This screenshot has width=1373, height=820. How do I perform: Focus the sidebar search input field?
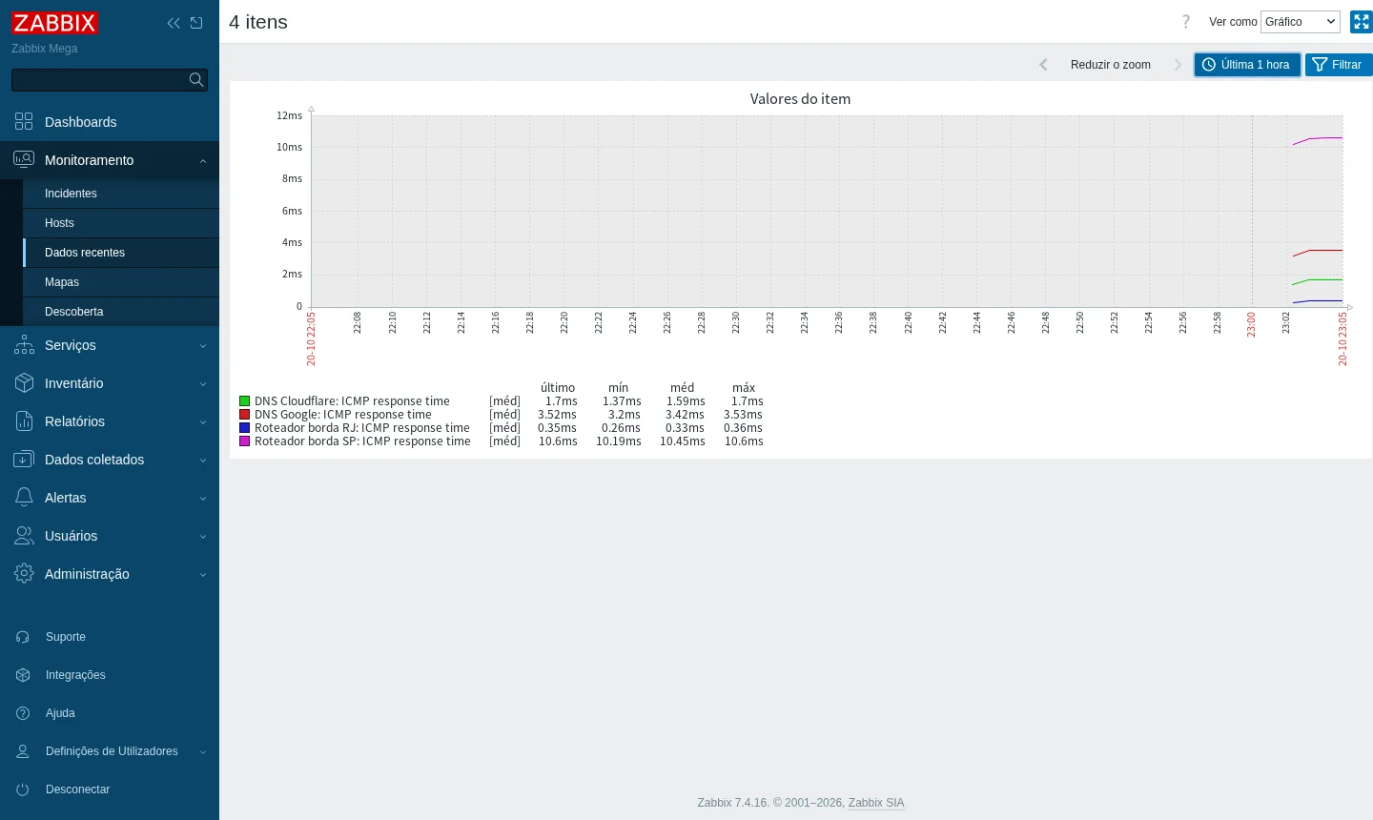(99, 80)
